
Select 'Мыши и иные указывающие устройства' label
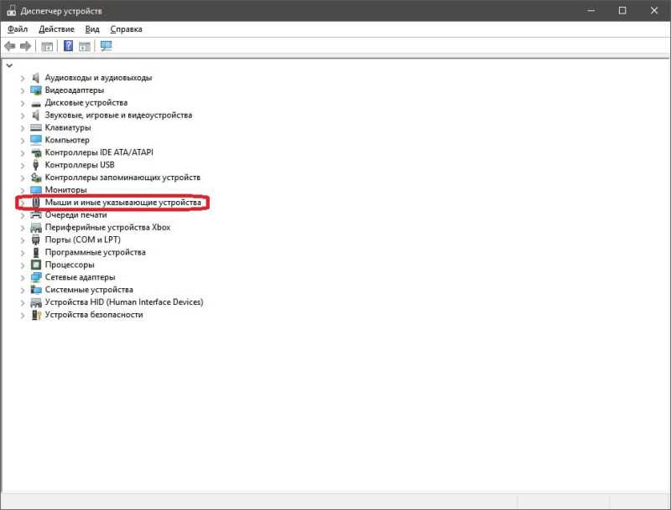coord(122,202)
